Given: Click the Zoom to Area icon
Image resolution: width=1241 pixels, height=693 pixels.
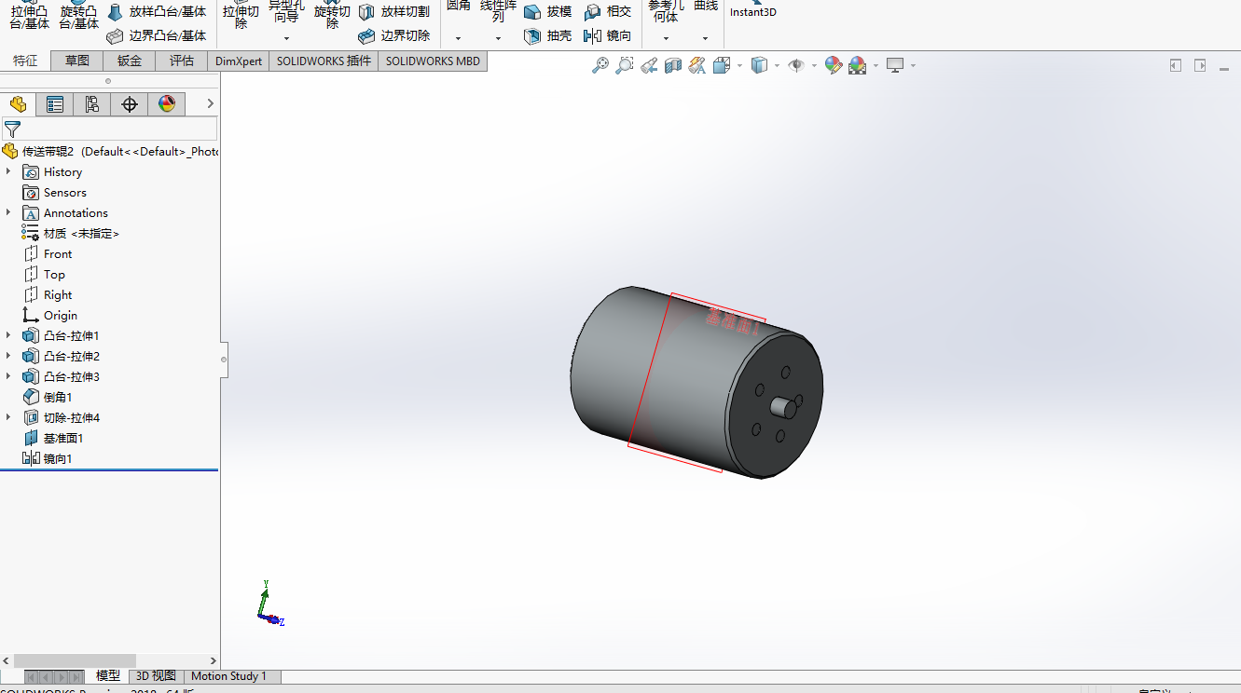Looking at the screenshot, I should tap(625, 65).
